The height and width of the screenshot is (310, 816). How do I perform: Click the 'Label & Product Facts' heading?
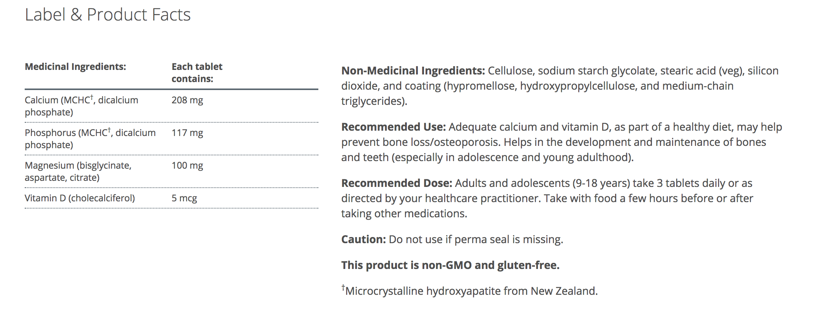pyautogui.click(x=108, y=15)
